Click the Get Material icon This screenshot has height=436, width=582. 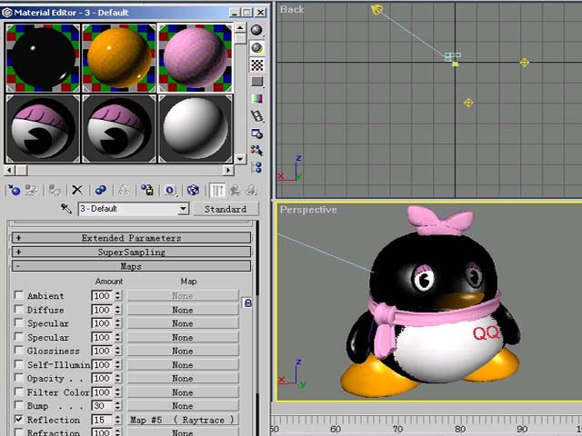click(x=15, y=191)
